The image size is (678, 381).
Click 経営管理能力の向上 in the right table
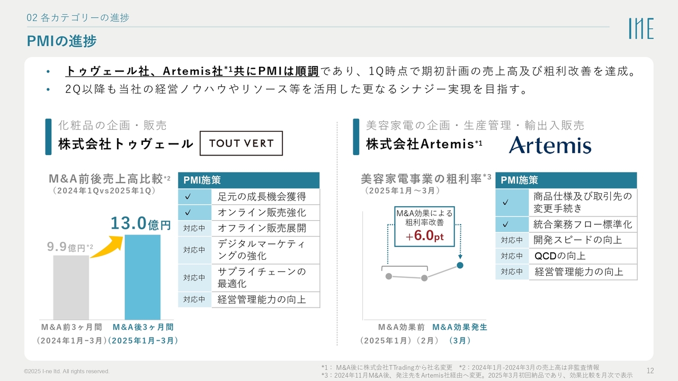coord(579,272)
